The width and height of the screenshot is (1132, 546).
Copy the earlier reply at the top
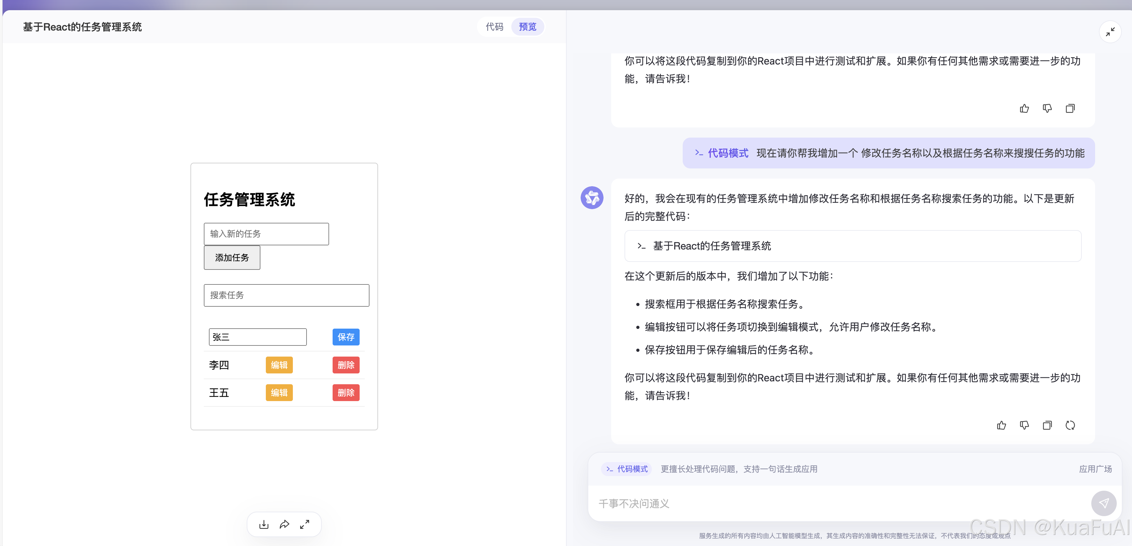pyautogui.click(x=1070, y=108)
